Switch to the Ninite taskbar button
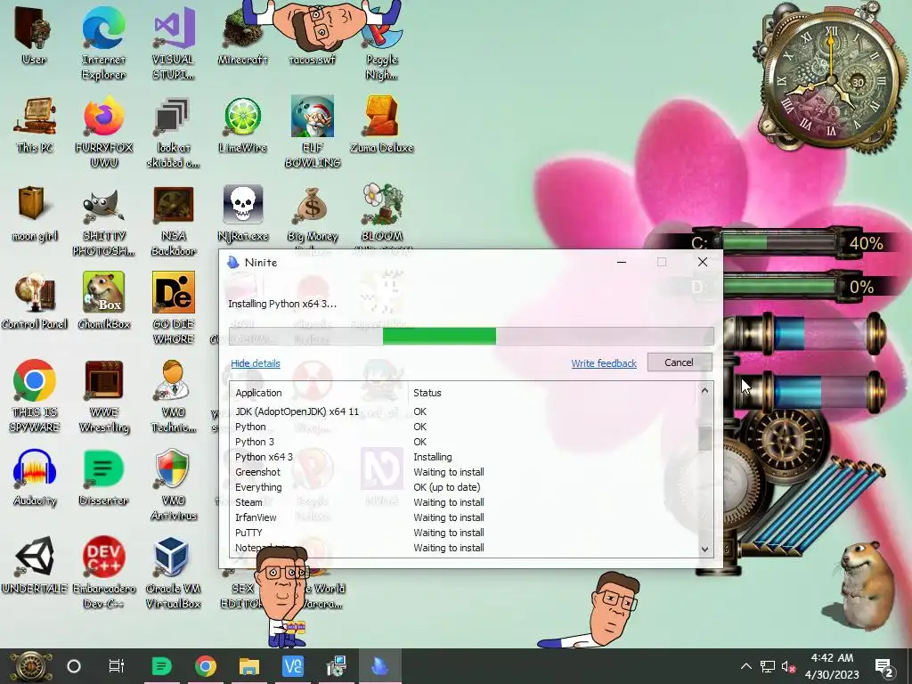This screenshot has height=684, width=912. (379, 666)
